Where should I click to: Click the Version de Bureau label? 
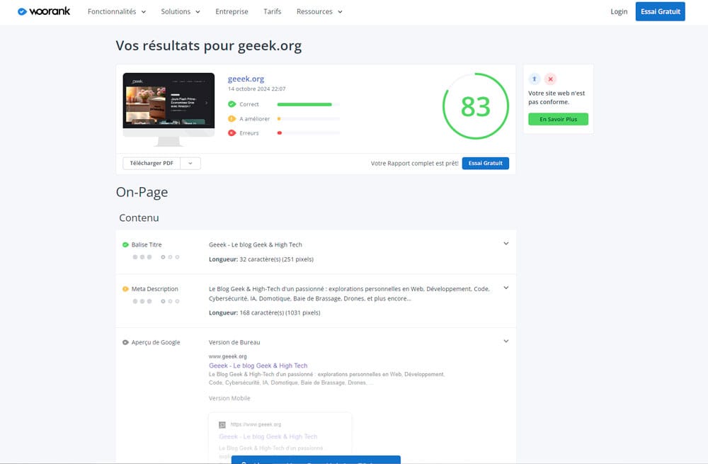coord(234,342)
